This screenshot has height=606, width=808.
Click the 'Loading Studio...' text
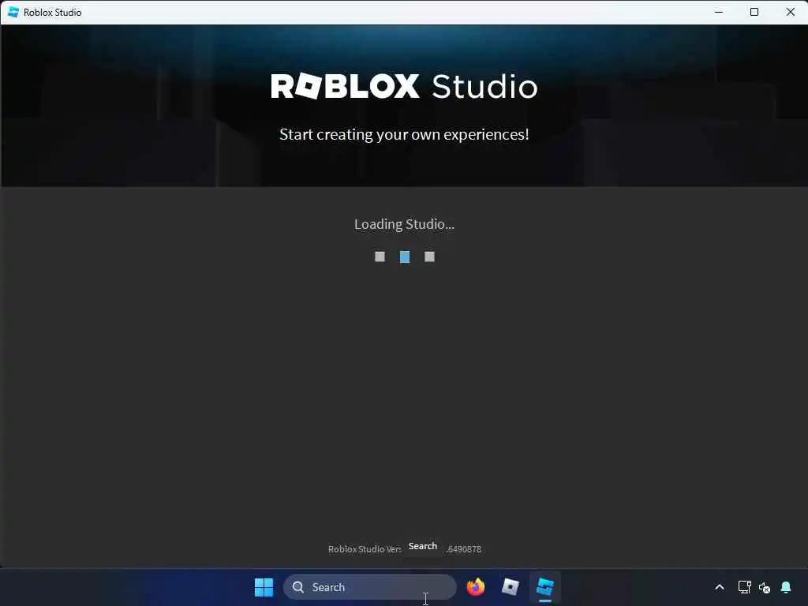click(x=404, y=224)
